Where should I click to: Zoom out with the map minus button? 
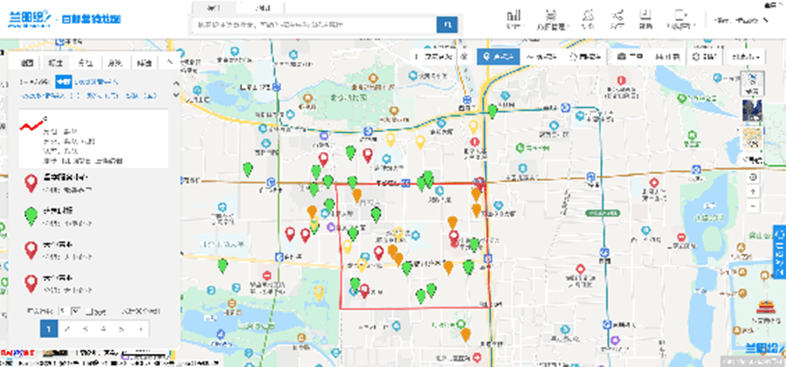click(754, 206)
